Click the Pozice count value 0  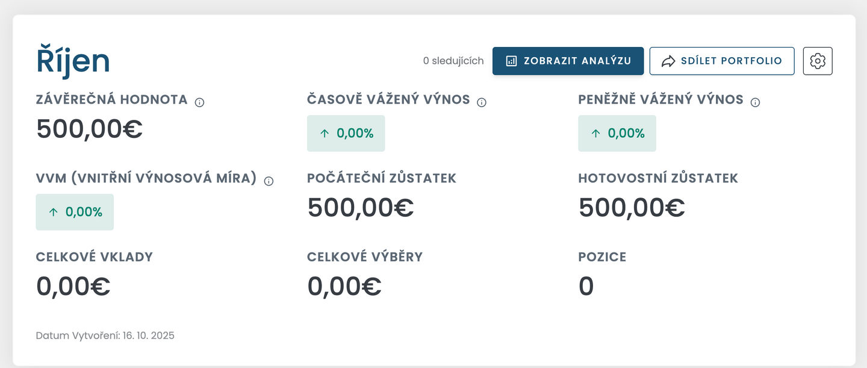click(x=586, y=285)
